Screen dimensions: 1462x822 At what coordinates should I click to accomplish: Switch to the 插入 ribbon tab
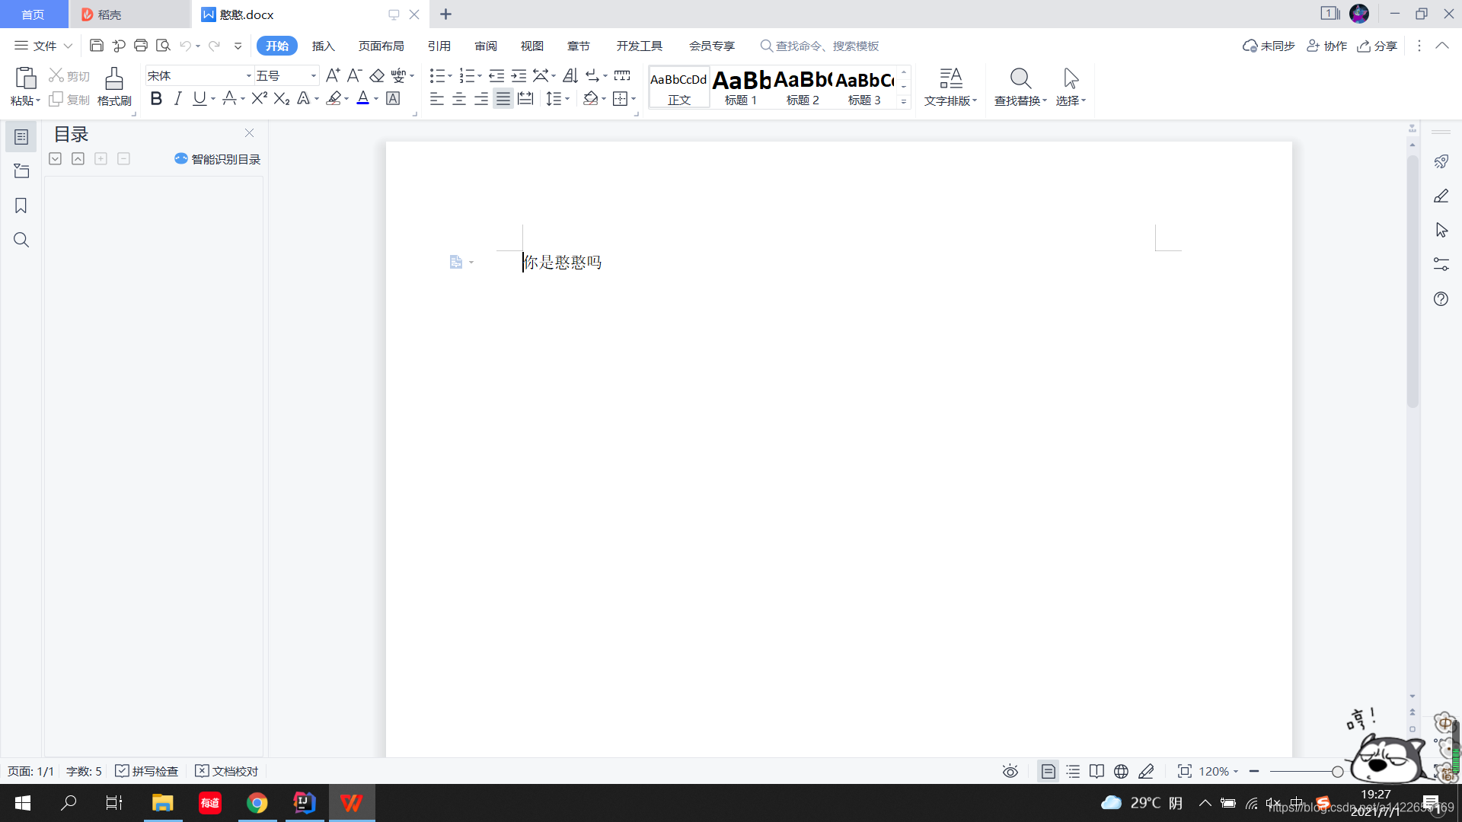(x=323, y=46)
